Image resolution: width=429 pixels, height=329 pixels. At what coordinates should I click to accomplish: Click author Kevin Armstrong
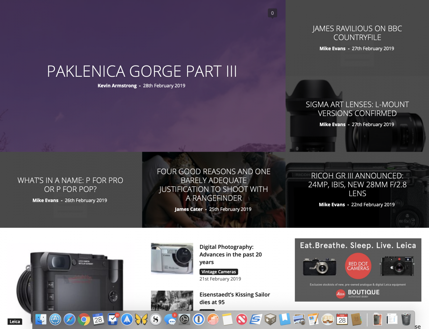point(117,86)
